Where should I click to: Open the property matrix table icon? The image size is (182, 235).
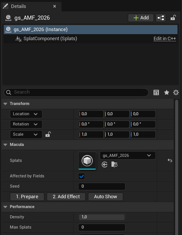(156, 92)
